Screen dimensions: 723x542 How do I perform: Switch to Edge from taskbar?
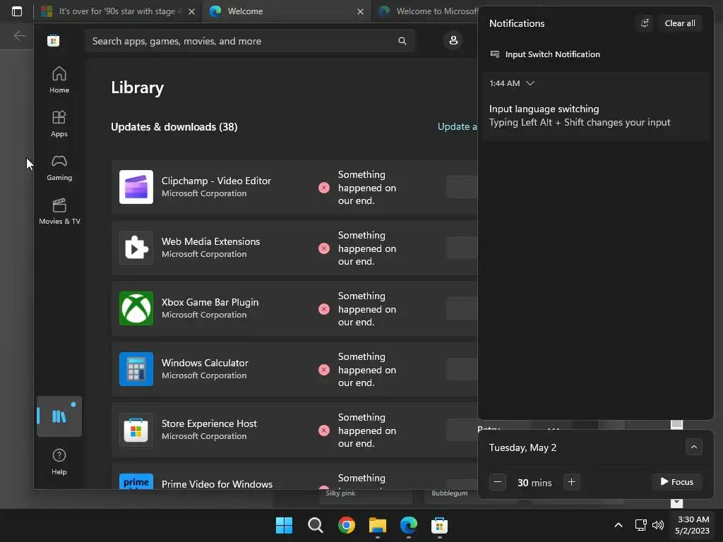point(409,525)
